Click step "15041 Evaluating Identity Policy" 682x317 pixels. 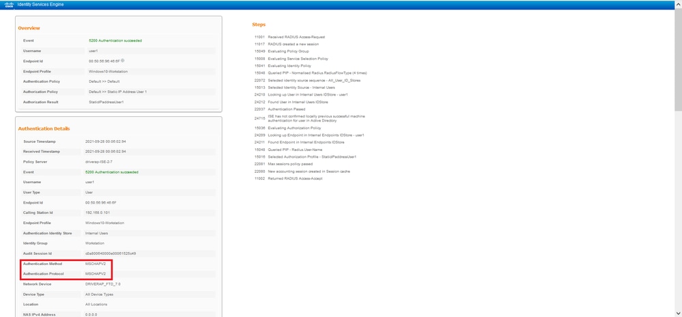click(283, 66)
